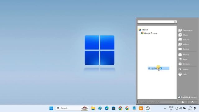
Task: Open notifications bell icon
Action: click(195, 108)
